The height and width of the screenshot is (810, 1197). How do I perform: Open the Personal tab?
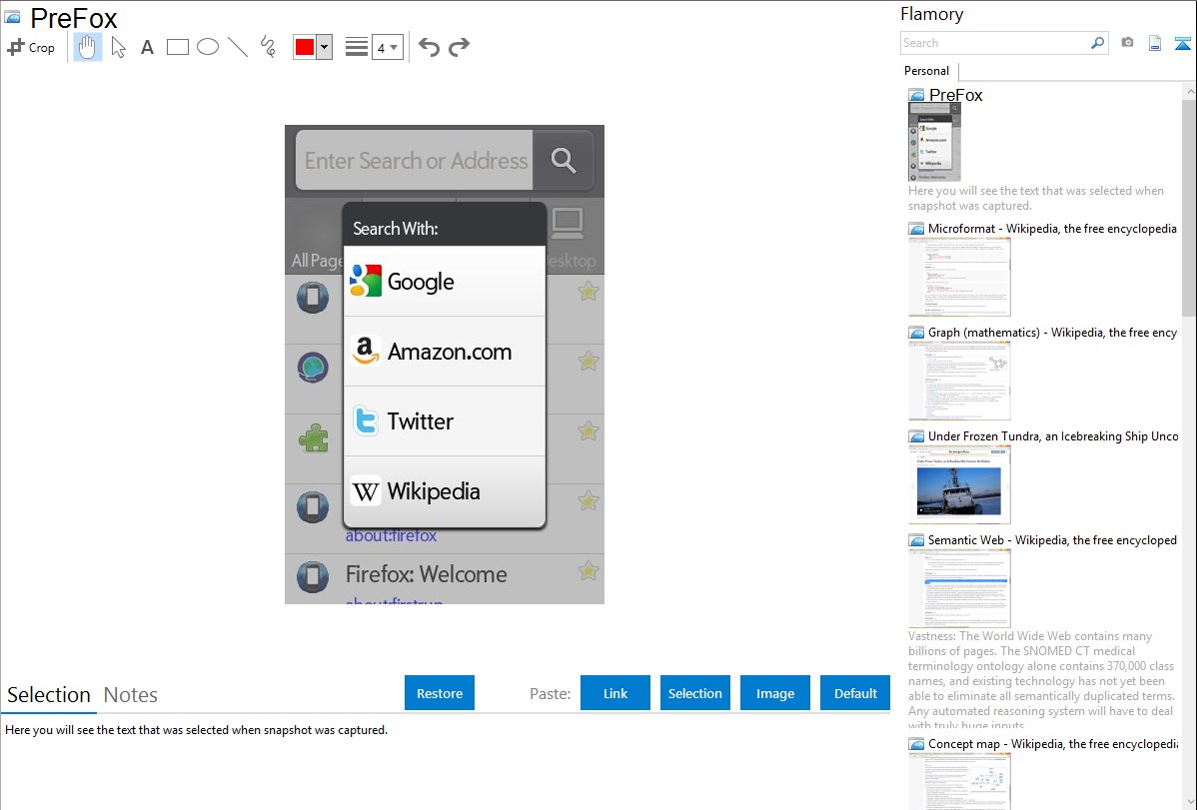[926, 70]
